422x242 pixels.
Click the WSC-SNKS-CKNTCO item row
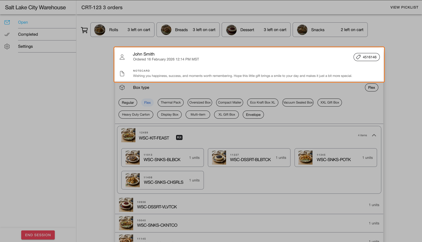click(x=249, y=223)
